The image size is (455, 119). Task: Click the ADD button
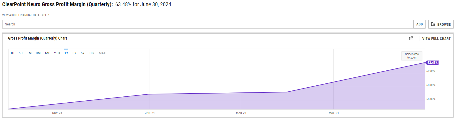click(x=419, y=24)
